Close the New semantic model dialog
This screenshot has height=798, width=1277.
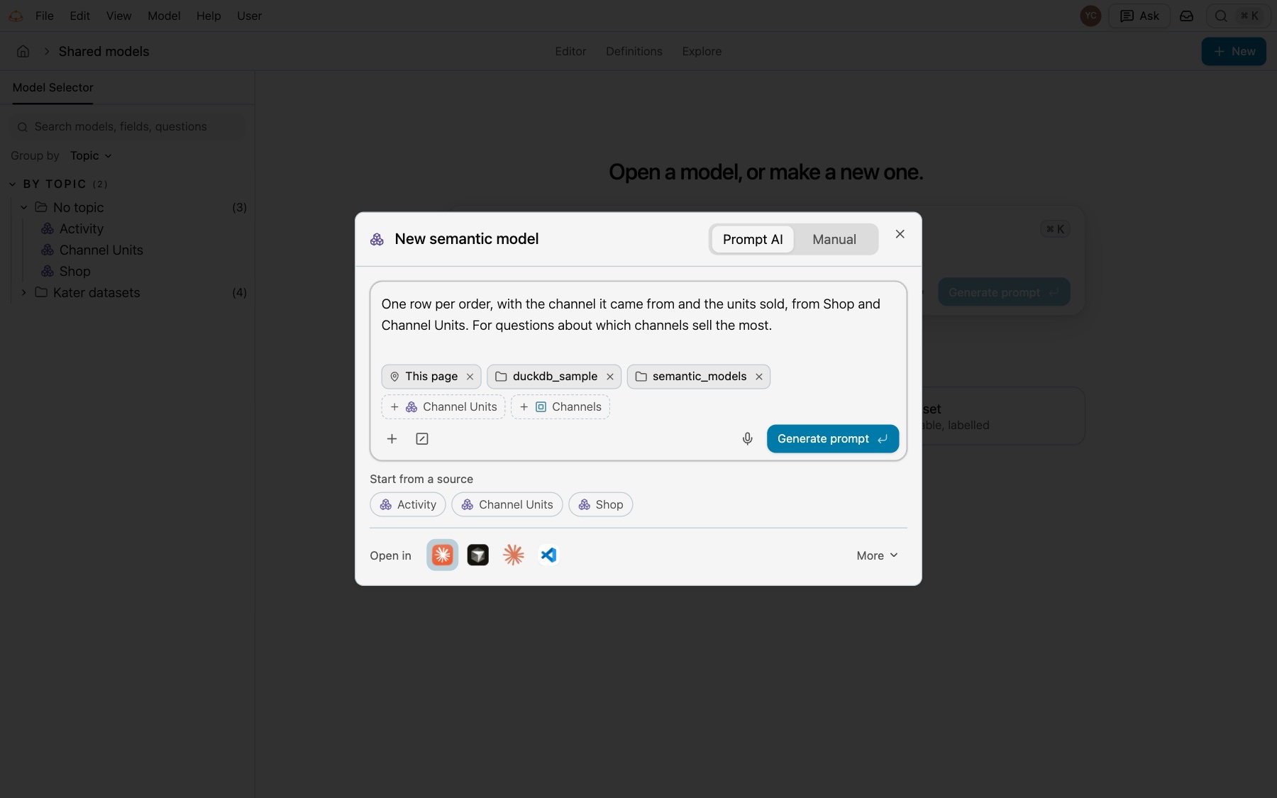click(x=900, y=234)
